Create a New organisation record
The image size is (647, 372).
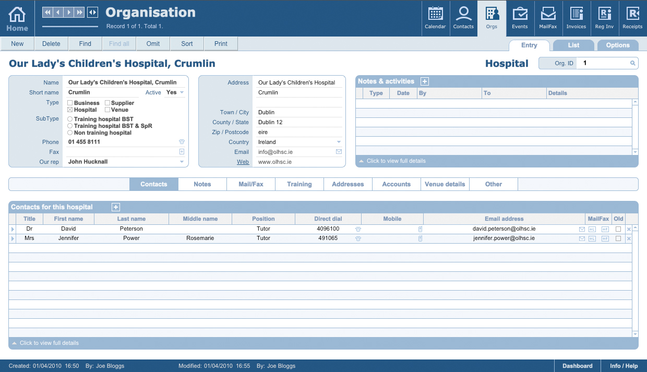[17, 44]
